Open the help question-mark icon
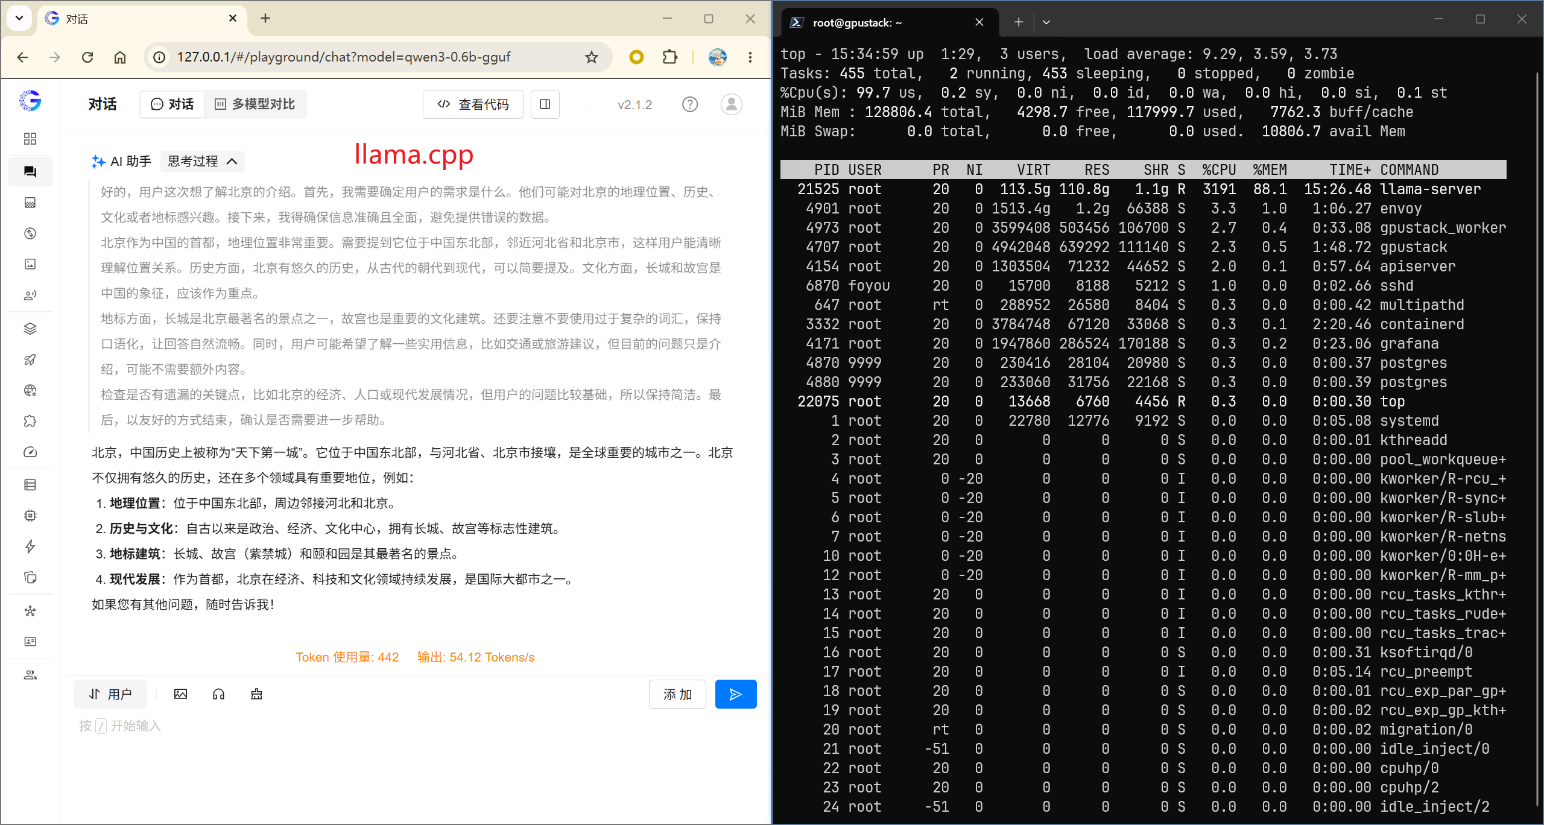Screen dimensions: 1544x825 coord(690,104)
